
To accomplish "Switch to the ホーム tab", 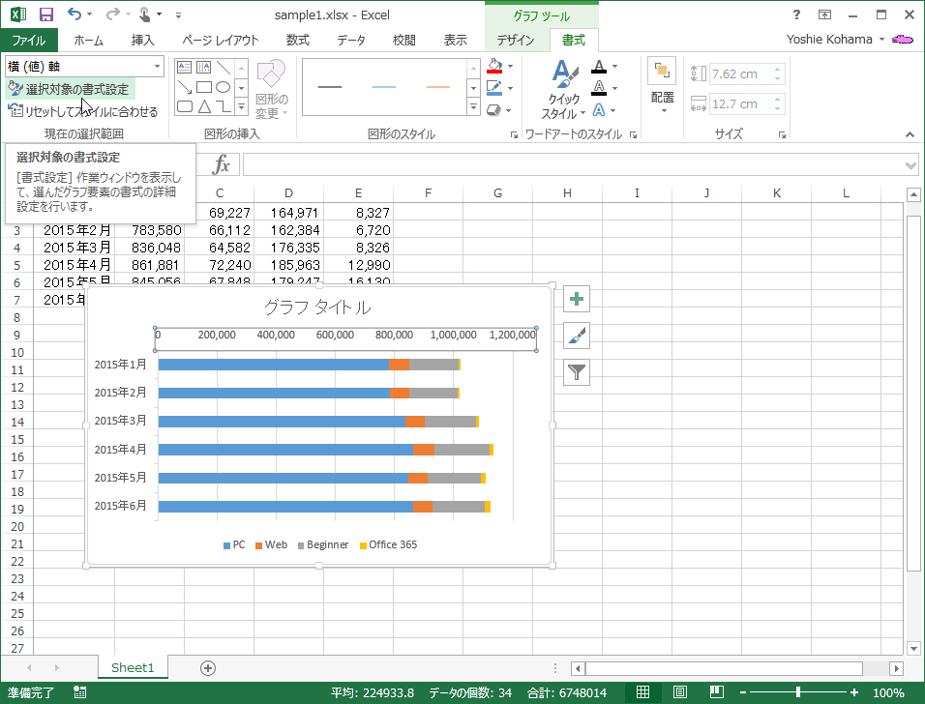I will tap(88, 40).
